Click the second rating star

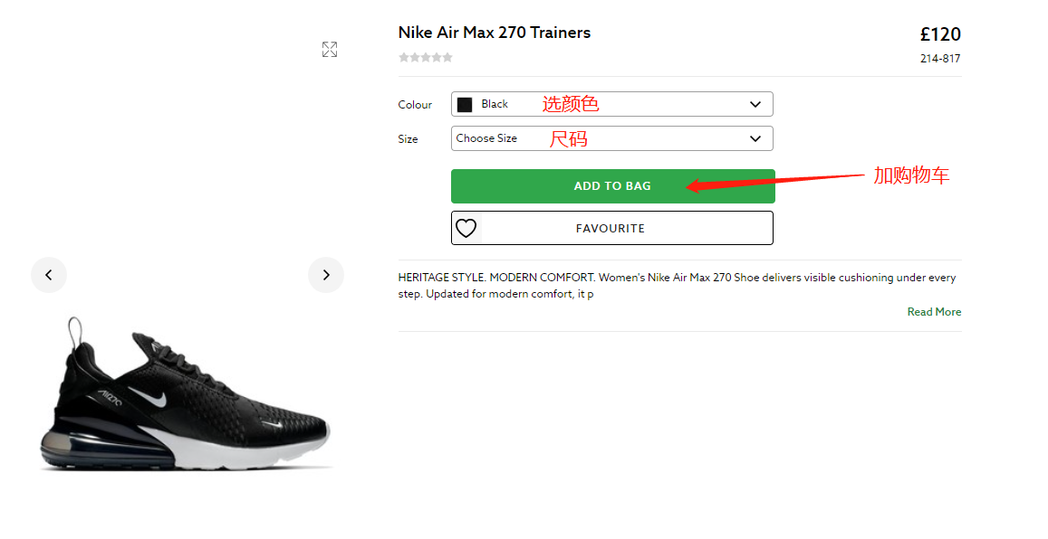pyautogui.click(x=415, y=57)
